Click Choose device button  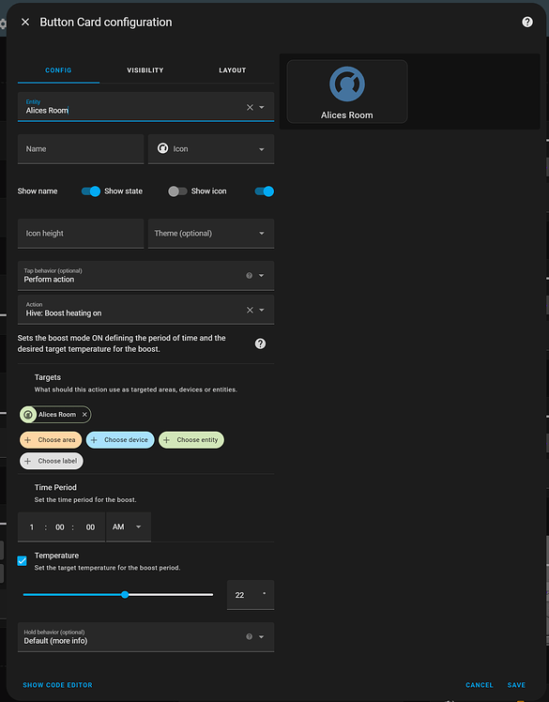pyautogui.click(x=120, y=440)
